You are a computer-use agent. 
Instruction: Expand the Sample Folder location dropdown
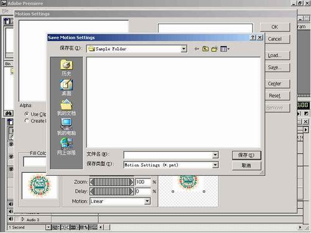point(183,49)
